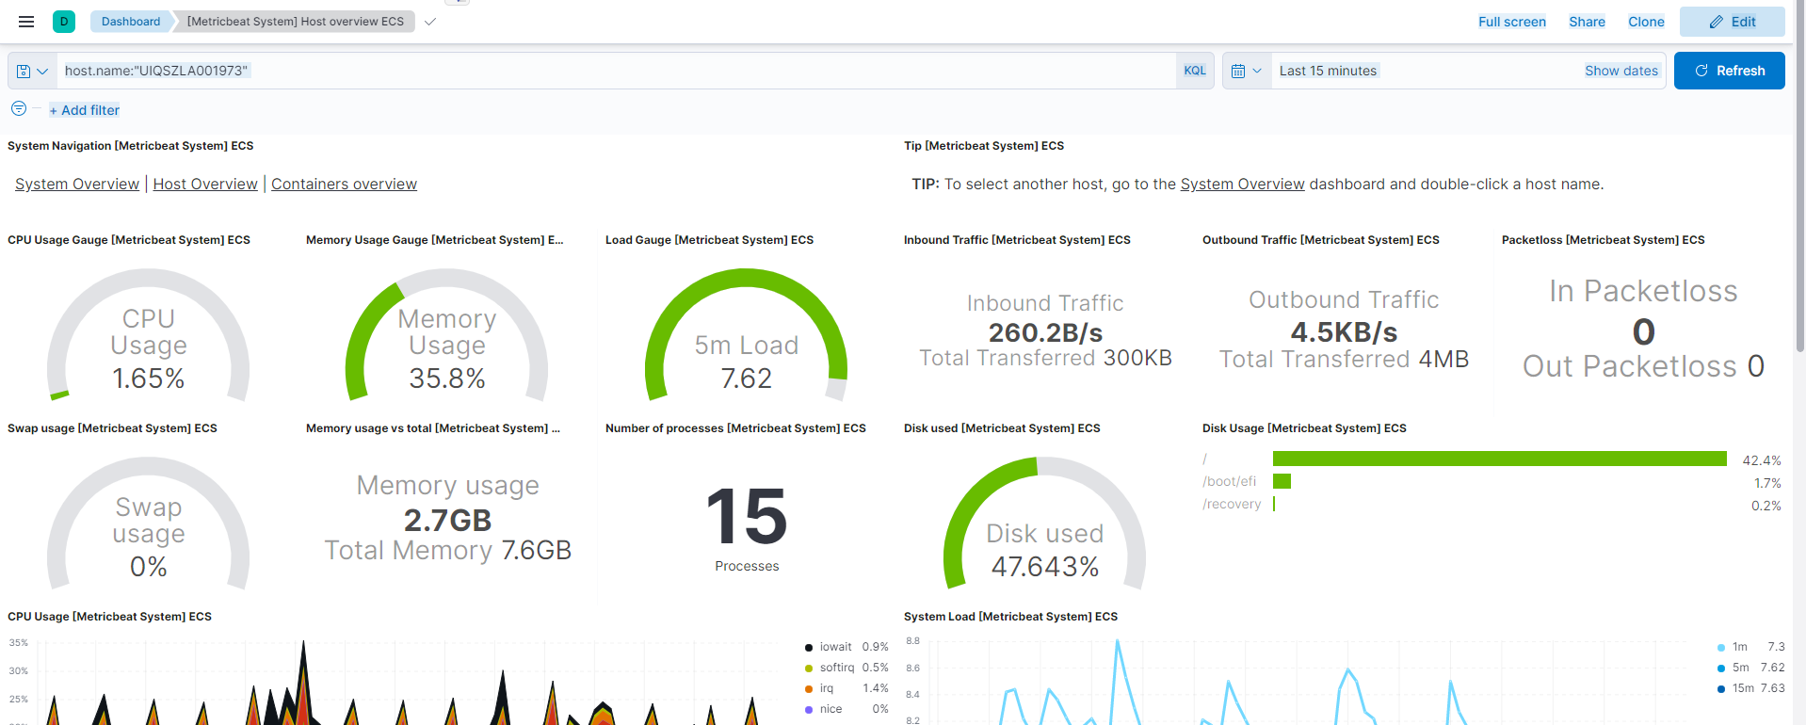Refresh the dashboard data
The width and height of the screenshot is (1806, 725).
click(1730, 71)
